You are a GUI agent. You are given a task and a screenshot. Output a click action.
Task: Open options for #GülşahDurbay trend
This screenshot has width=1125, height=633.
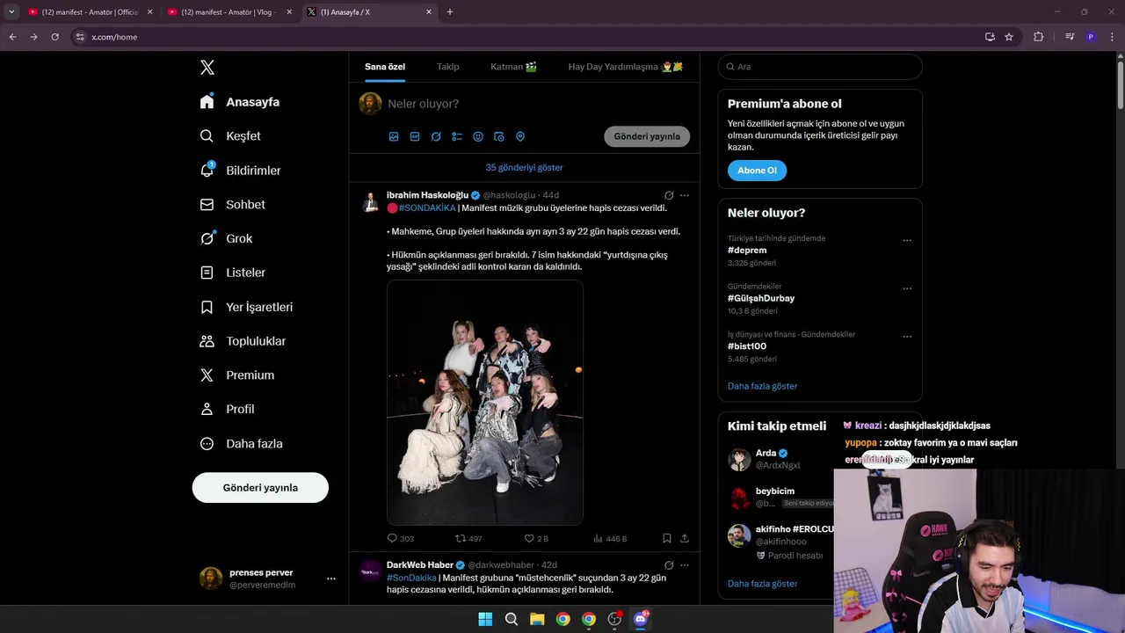[907, 288]
